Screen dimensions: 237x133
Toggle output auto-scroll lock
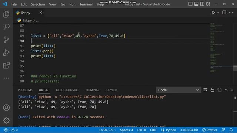[x=212, y=90]
